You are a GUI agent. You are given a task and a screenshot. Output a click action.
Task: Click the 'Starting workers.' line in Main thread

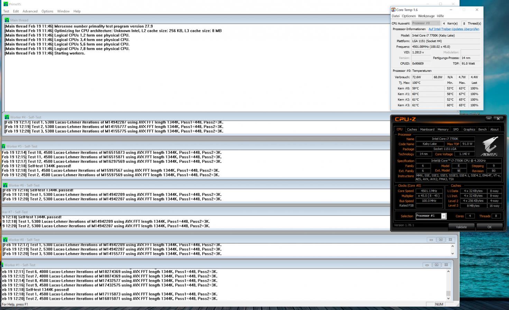[45, 53]
